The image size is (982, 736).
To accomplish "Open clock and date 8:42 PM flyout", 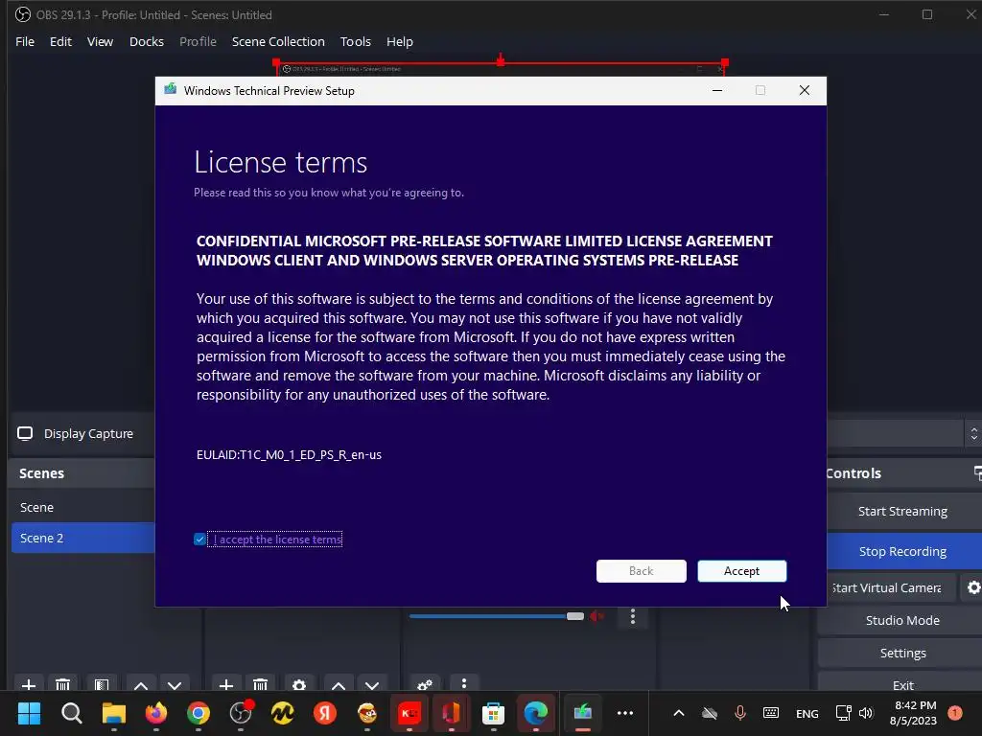I will tap(913, 713).
